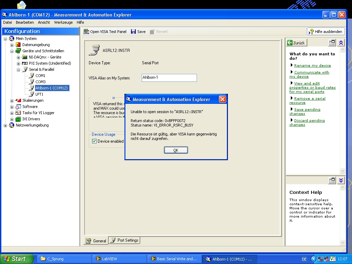Expand the Skalierungen node
The height and width of the screenshot is (264, 352).
click(x=12, y=101)
